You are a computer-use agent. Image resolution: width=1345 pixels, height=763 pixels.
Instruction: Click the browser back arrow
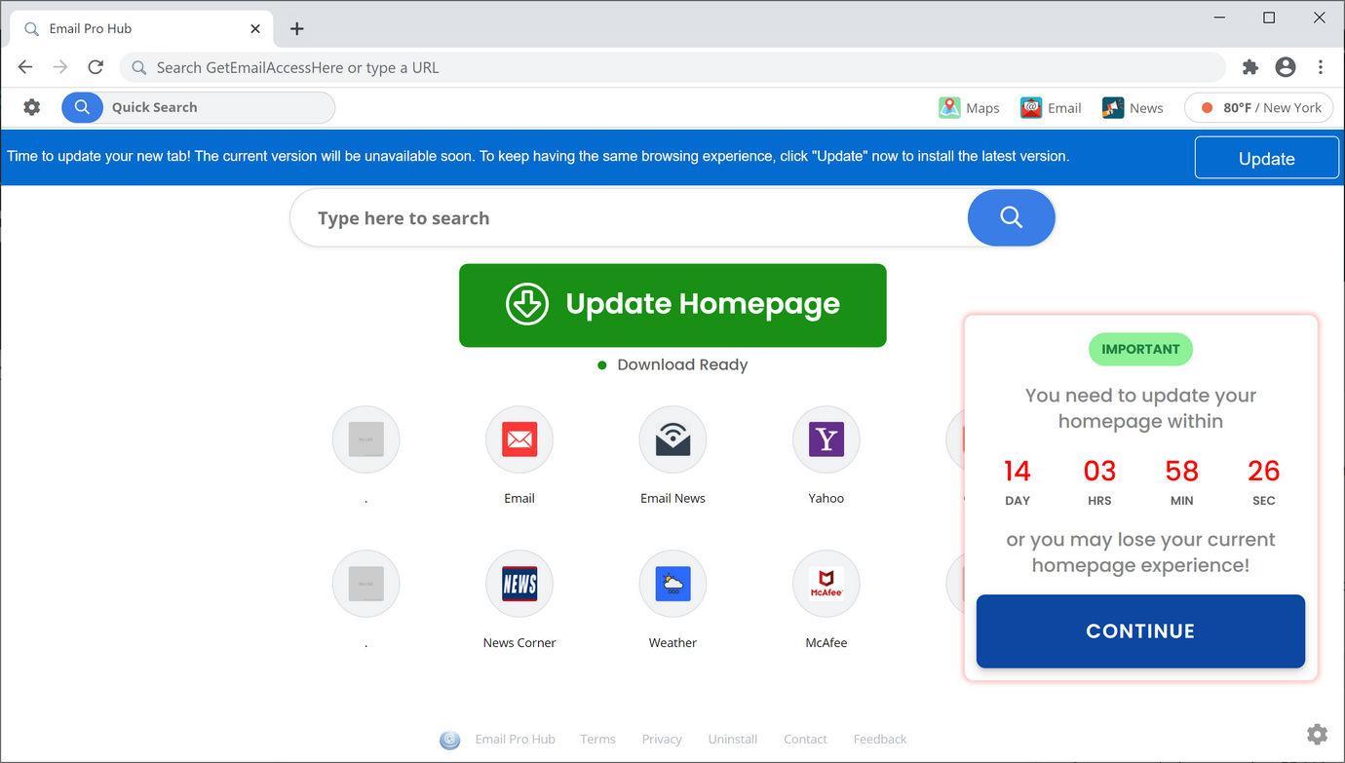25,67
